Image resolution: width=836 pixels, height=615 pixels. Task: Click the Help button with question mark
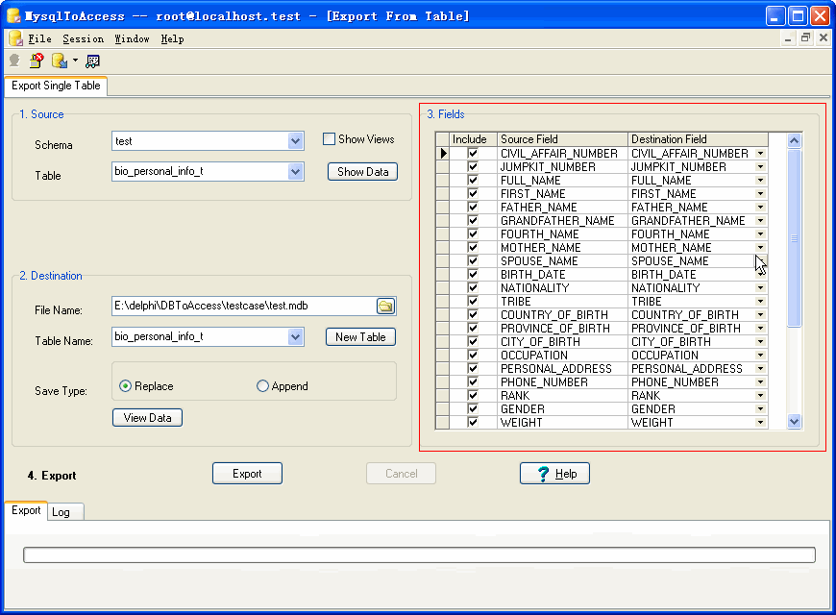[554, 474]
